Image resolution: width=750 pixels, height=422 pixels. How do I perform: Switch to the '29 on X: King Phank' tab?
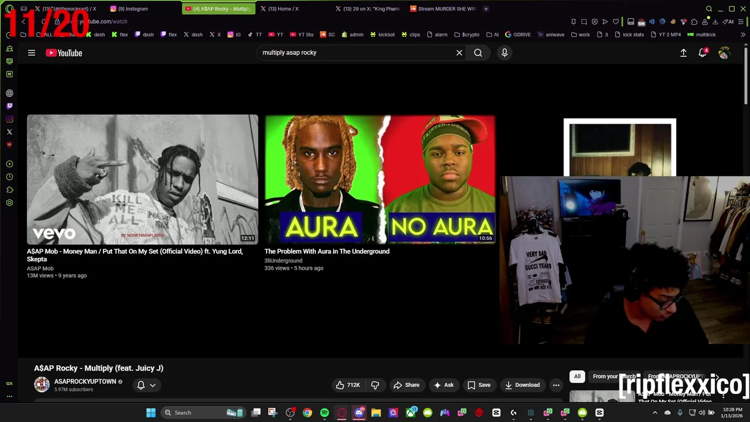367,9
